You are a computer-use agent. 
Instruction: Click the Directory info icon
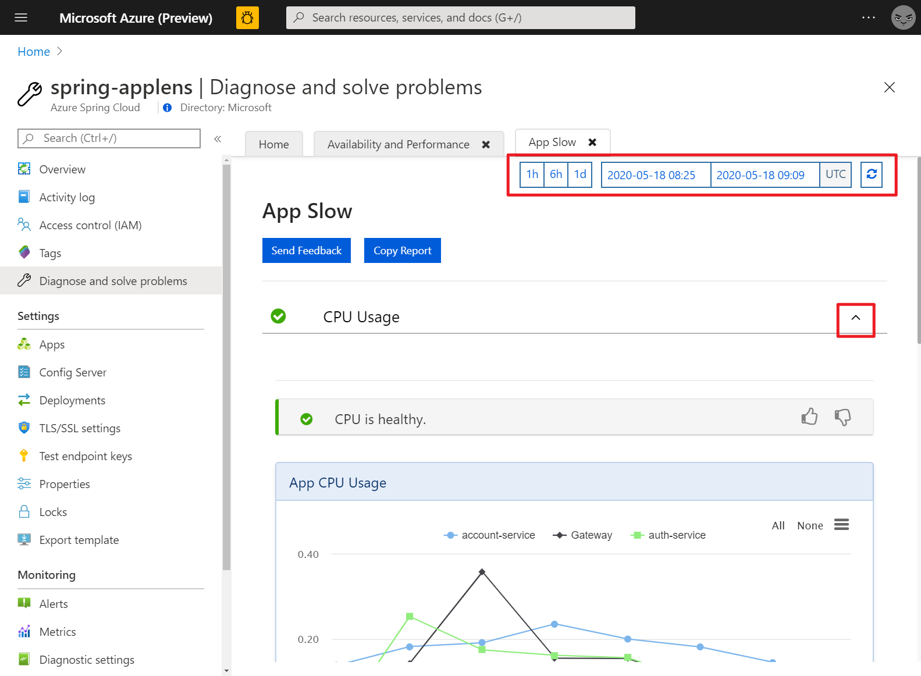pyautogui.click(x=168, y=108)
